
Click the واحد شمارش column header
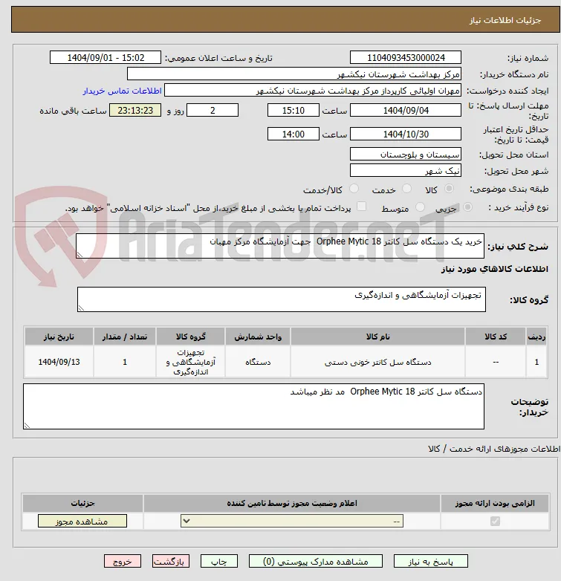coord(258,337)
